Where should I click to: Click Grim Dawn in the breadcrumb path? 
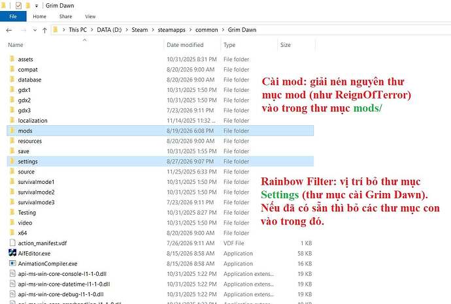click(x=242, y=30)
